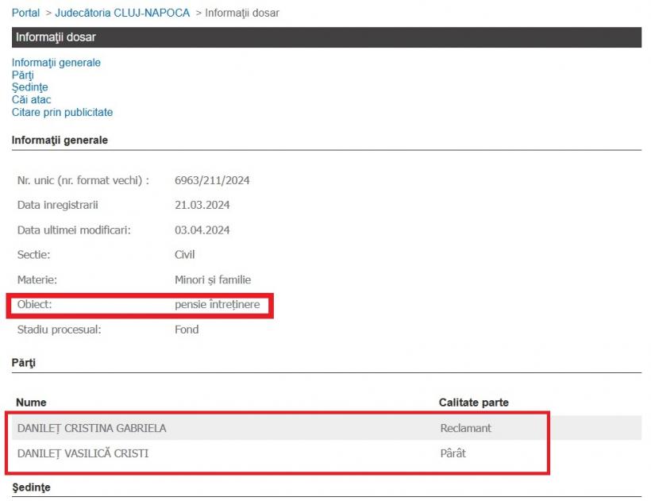This screenshot has width=651, height=501.
Task: Click the Fond procedural stage value
Action: click(x=186, y=330)
